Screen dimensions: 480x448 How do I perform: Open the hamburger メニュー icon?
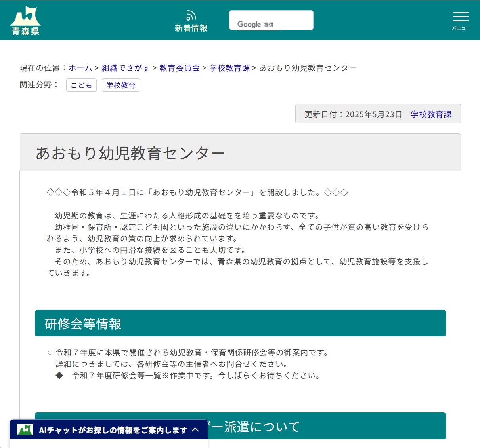click(461, 17)
